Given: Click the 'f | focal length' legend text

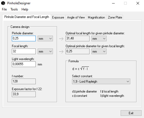Looking at the screenshot, I should tap(109, 91).
